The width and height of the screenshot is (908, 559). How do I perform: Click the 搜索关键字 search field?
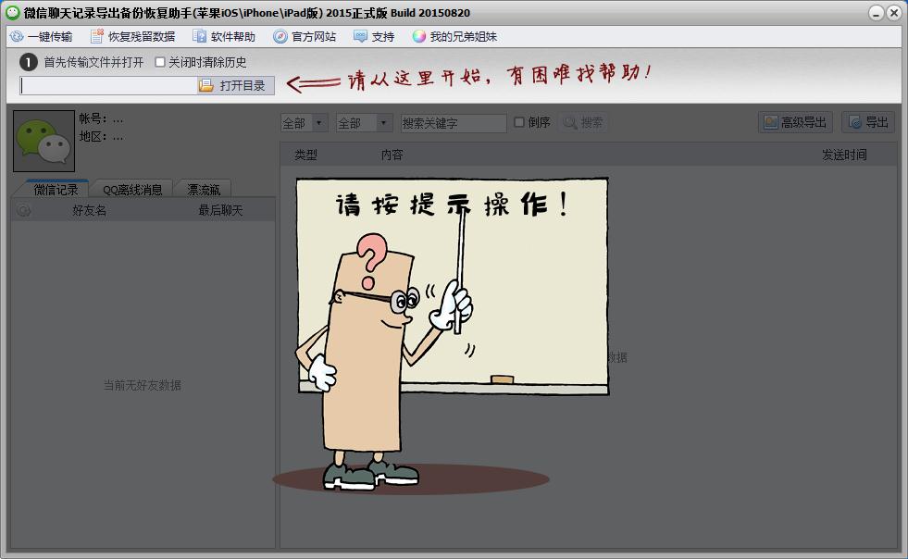pyautogui.click(x=454, y=123)
